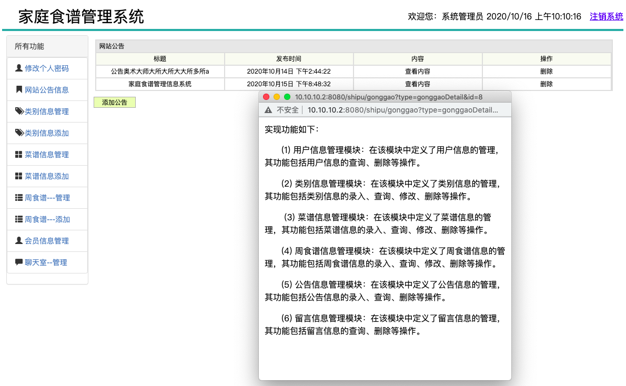
Task: Click the 欢迎您：系统管理员 greeting text
Action: click(x=445, y=16)
